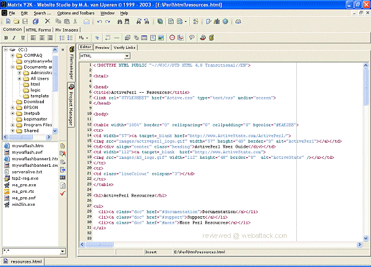This screenshot has width=371, height=267.
Task: Apply italic formatting with the I icon
Action: click(14, 38)
